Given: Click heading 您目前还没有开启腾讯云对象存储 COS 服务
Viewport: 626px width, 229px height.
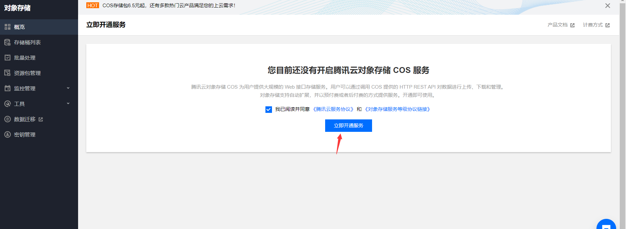Looking at the screenshot, I should pyautogui.click(x=348, y=70).
